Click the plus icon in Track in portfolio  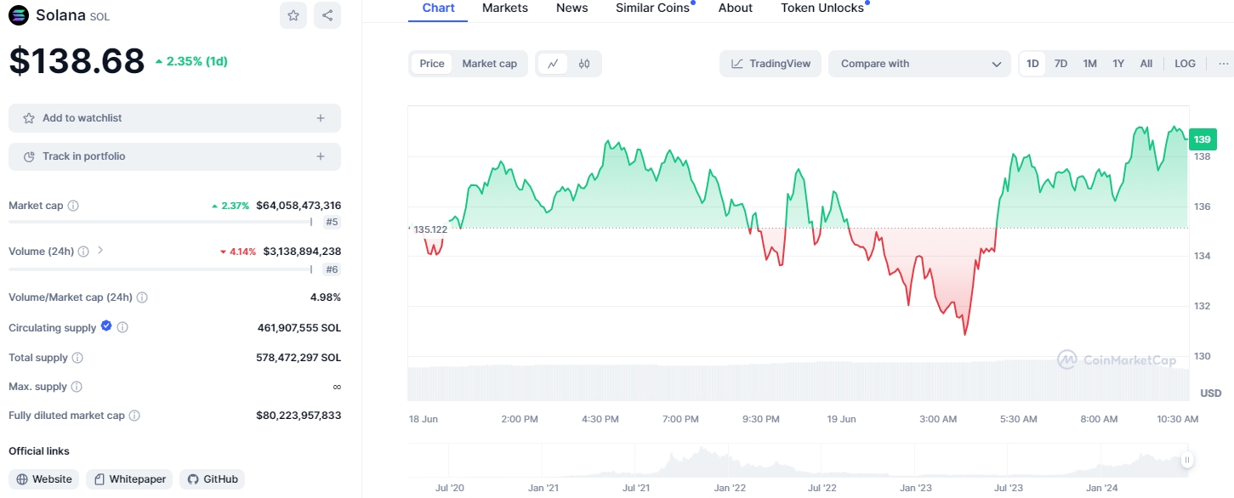321,156
